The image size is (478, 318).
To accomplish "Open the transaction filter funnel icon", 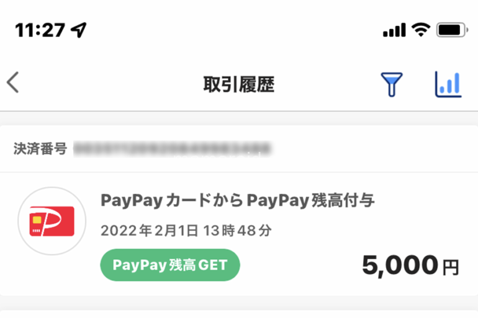I will pyautogui.click(x=392, y=84).
